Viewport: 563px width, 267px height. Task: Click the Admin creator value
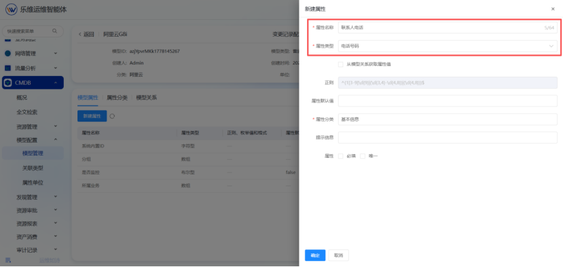pyautogui.click(x=137, y=63)
